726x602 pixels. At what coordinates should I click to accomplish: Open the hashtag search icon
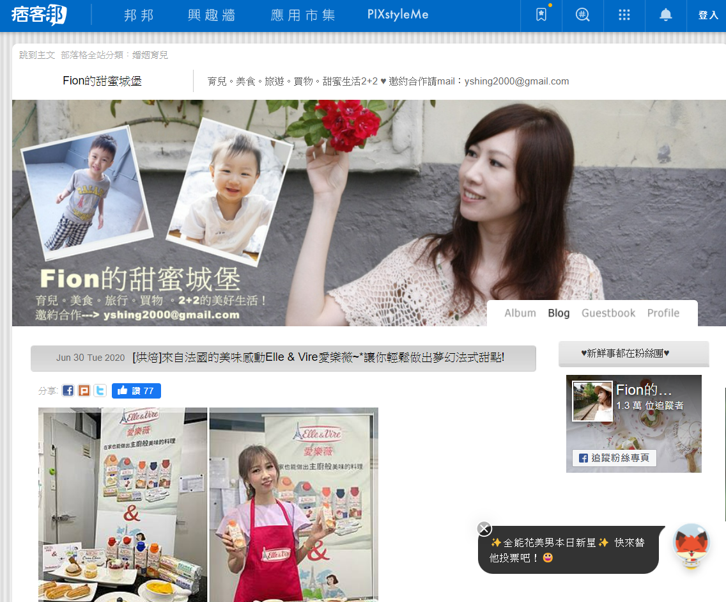pos(583,15)
